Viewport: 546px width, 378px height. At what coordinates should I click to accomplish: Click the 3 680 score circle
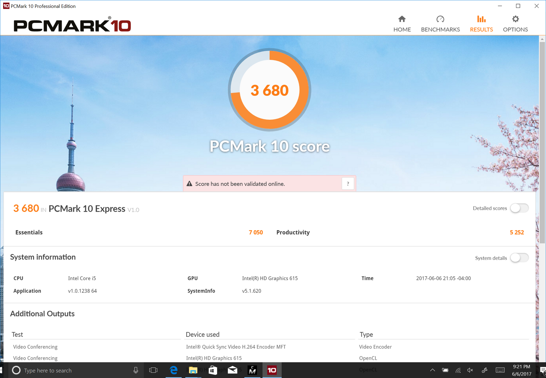[270, 90]
